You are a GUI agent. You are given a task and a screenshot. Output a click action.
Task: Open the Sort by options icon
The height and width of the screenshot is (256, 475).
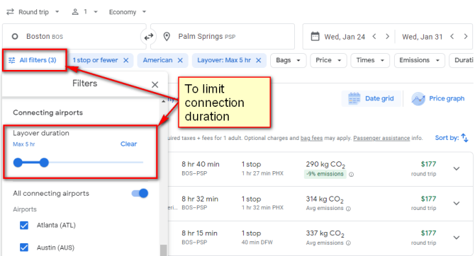point(464,138)
